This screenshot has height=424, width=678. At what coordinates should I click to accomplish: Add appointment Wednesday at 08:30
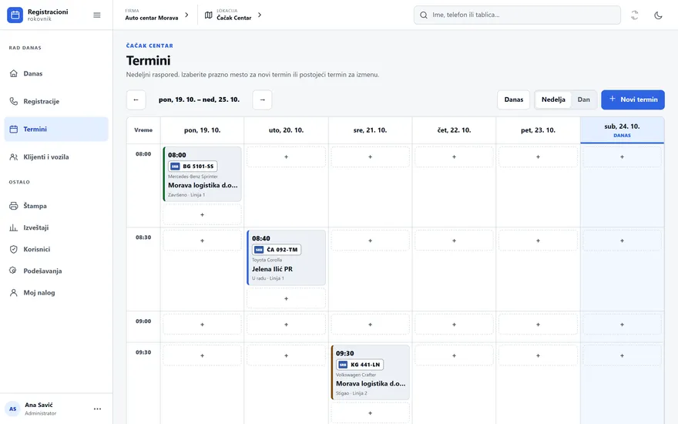370,241
